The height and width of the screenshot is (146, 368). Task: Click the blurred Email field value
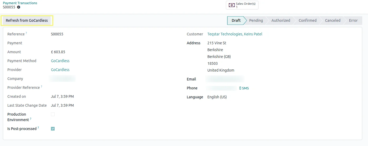point(225,79)
